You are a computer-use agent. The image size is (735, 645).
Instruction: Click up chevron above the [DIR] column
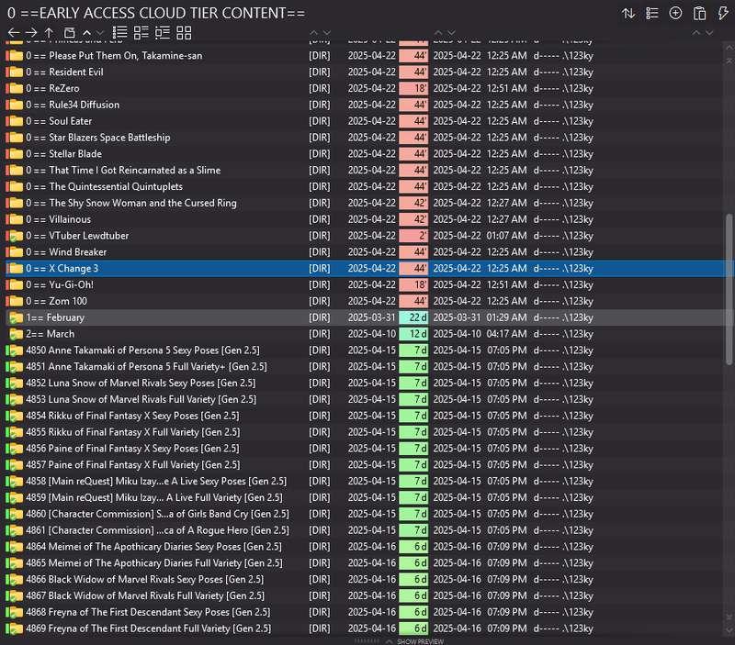[314, 33]
